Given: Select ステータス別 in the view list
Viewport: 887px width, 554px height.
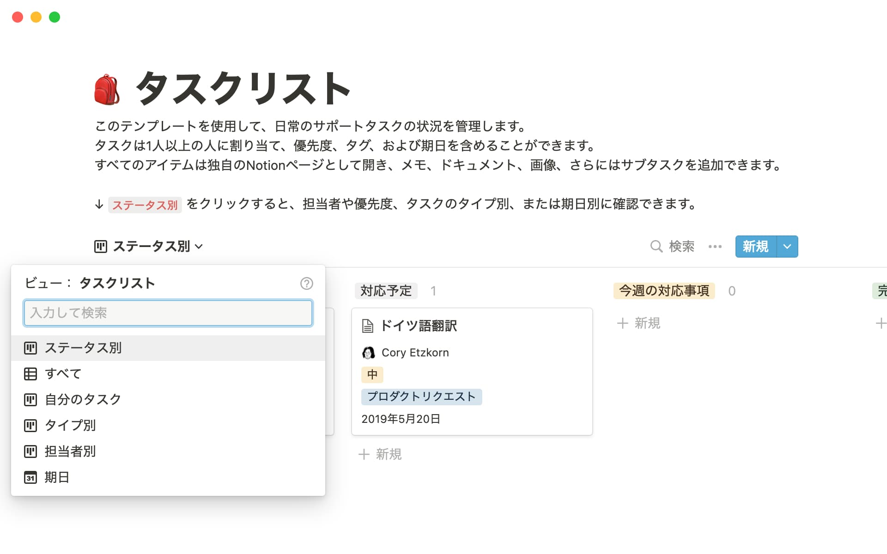Looking at the screenshot, I should 83,348.
